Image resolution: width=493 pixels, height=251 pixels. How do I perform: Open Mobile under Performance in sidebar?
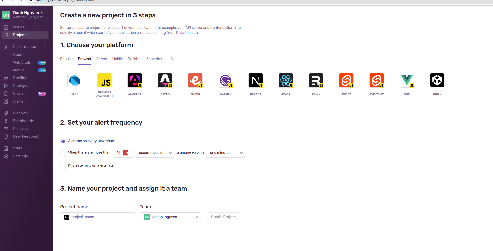(x=19, y=70)
